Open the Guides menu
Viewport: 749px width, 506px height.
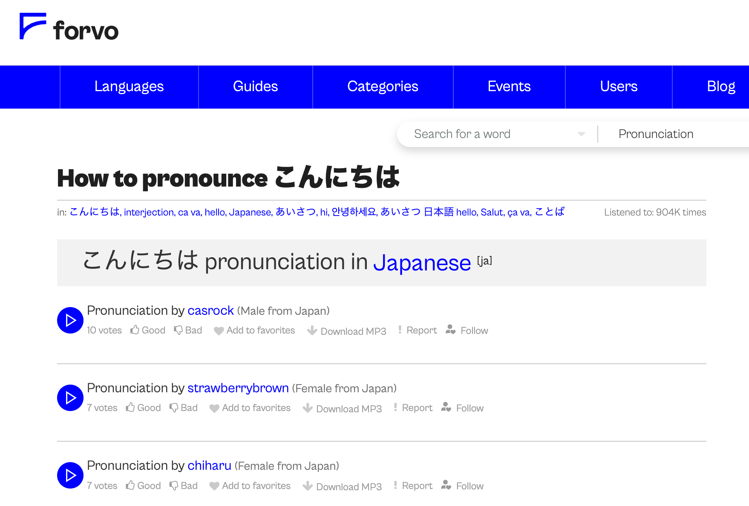pyautogui.click(x=255, y=87)
